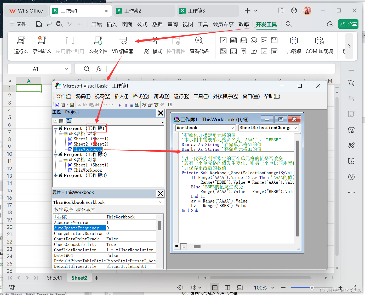Switch to the 公式 ribbon tab
The height and width of the screenshot is (295, 365).
[142, 24]
